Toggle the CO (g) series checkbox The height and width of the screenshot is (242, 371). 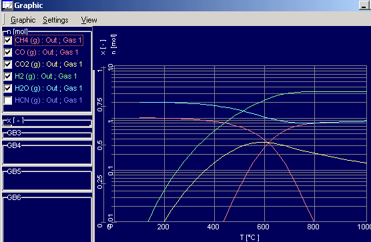coord(7,52)
